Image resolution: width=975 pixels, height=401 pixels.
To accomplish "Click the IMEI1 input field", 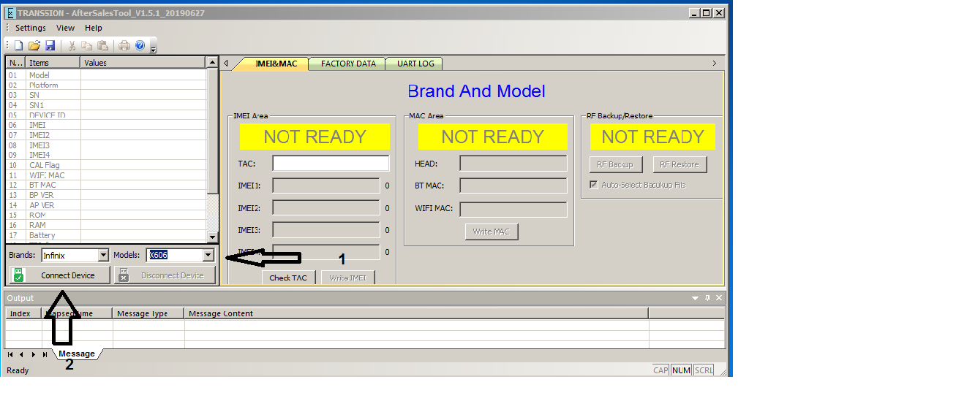I will 326,186.
